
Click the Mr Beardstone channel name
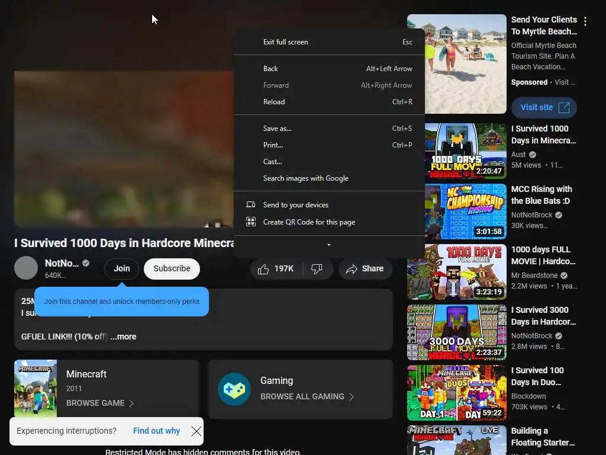pos(534,275)
